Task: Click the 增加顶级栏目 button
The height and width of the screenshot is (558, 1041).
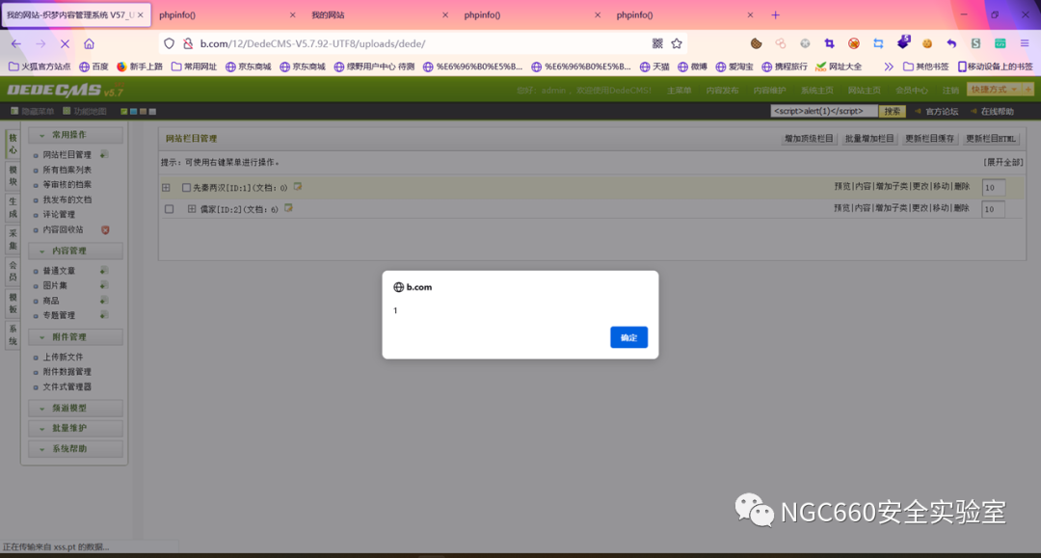Action: (809, 139)
